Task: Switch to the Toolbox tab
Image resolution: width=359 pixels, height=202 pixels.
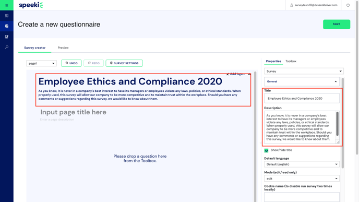Action: tap(291, 62)
